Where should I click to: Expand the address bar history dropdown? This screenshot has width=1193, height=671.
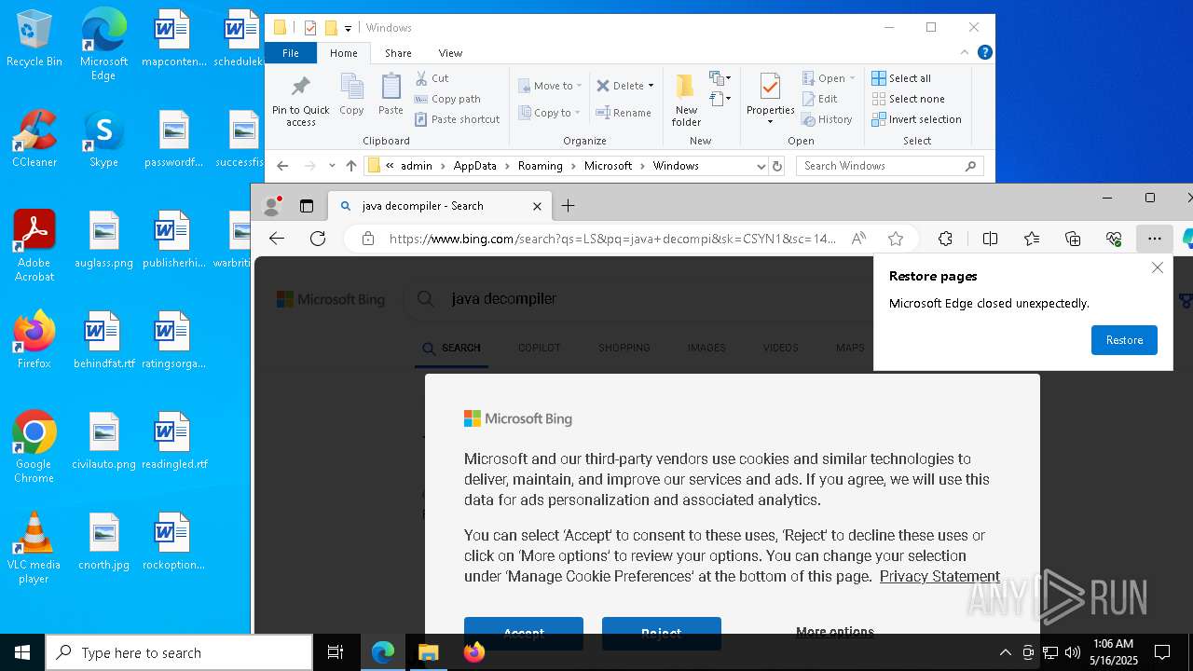761,166
